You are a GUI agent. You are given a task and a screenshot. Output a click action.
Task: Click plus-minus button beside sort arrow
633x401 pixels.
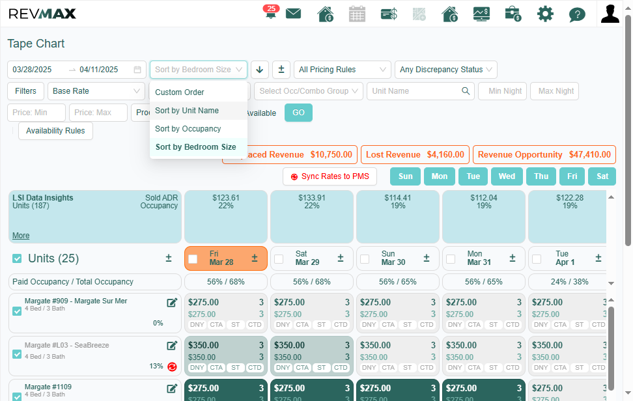(281, 70)
